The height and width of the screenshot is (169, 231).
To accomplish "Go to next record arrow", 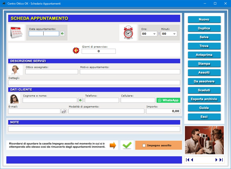I will (x=216, y=160).
